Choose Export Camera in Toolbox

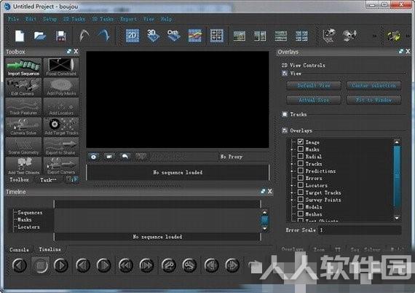click(x=61, y=166)
